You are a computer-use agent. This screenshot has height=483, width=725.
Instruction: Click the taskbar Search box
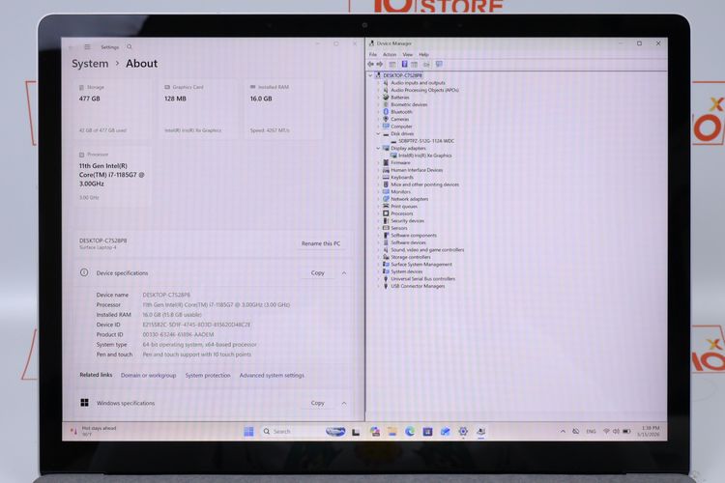click(x=292, y=431)
